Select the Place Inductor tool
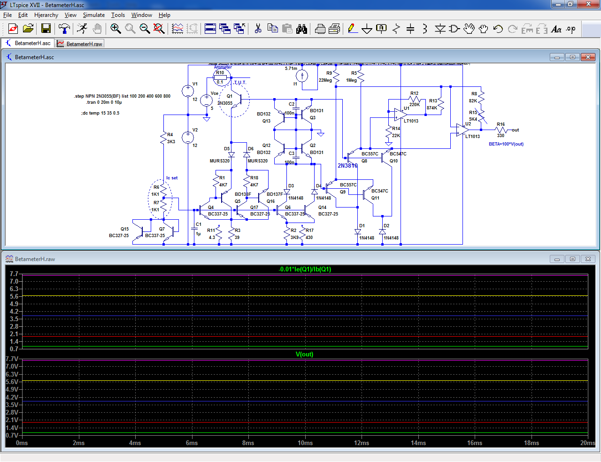 (x=425, y=29)
